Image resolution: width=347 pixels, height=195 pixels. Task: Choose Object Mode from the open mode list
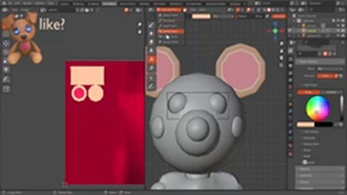point(171,16)
